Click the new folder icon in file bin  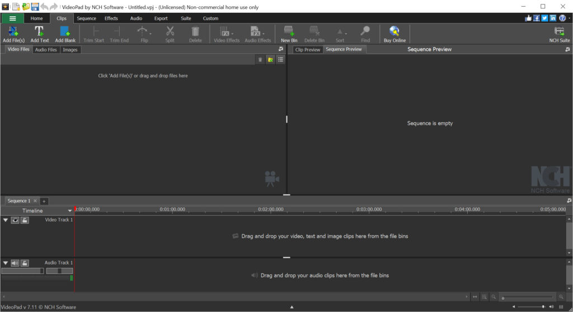pos(270,60)
